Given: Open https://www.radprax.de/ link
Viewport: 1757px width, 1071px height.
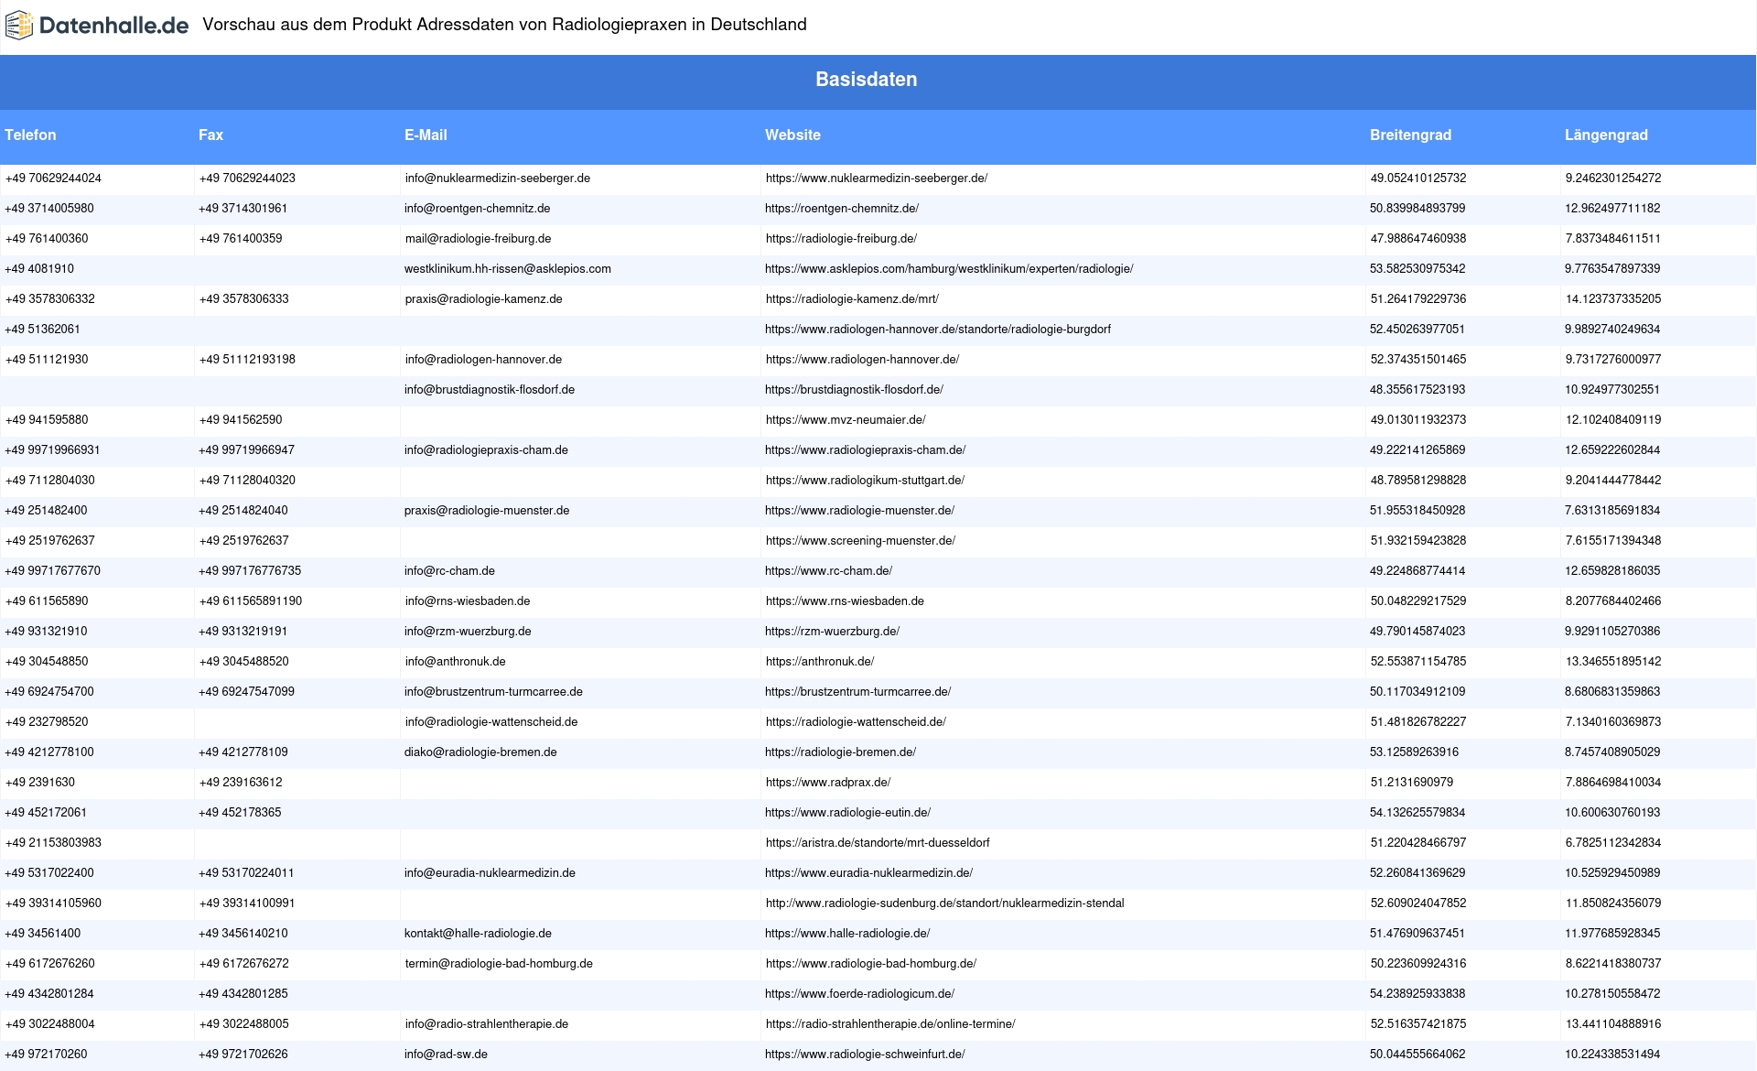Looking at the screenshot, I should click(x=828, y=783).
